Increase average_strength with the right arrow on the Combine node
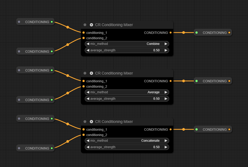 coord(166,50)
